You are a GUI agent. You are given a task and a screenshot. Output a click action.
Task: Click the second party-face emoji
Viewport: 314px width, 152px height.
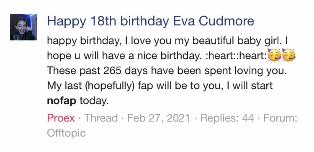[288, 54]
